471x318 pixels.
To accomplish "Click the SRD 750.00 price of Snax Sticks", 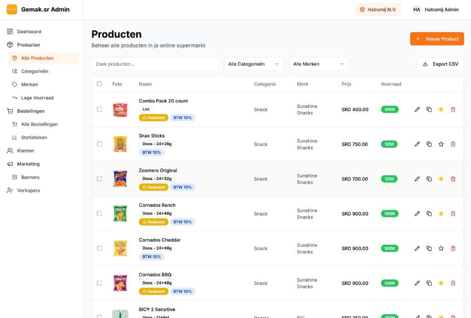I will (x=355, y=144).
